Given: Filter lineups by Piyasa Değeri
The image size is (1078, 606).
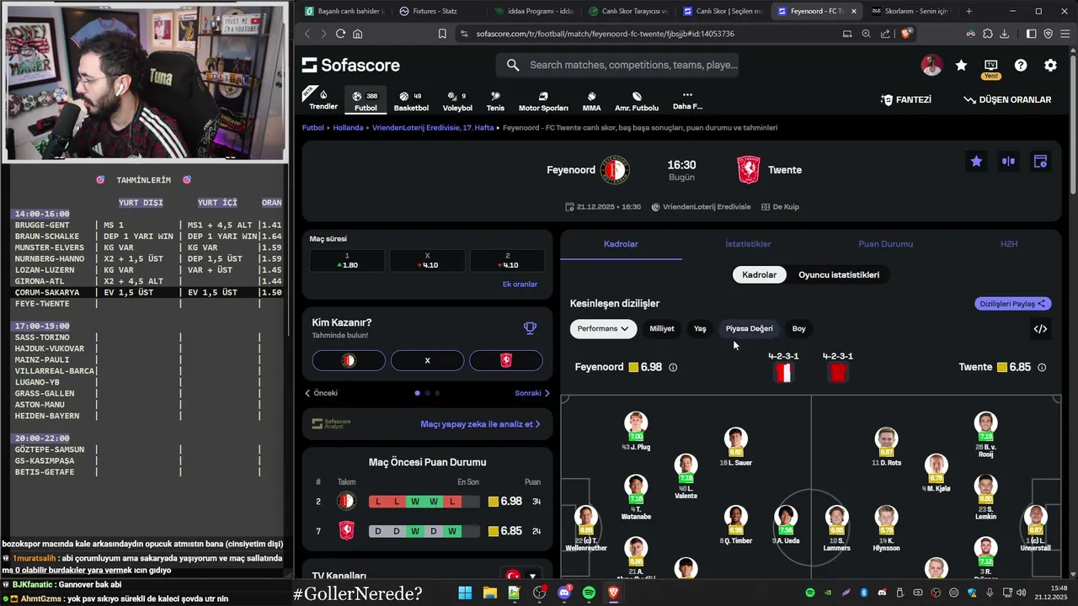Looking at the screenshot, I should point(749,329).
